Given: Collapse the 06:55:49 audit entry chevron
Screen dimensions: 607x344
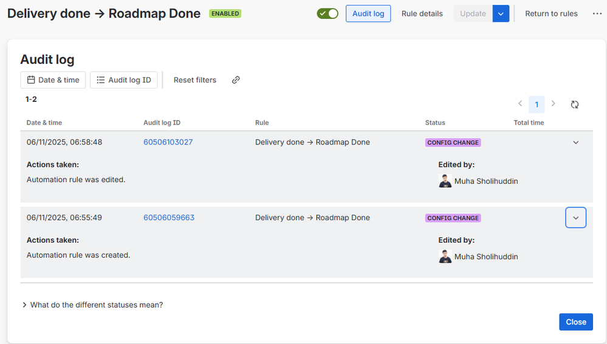Looking at the screenshot, I should click(575, 218).
